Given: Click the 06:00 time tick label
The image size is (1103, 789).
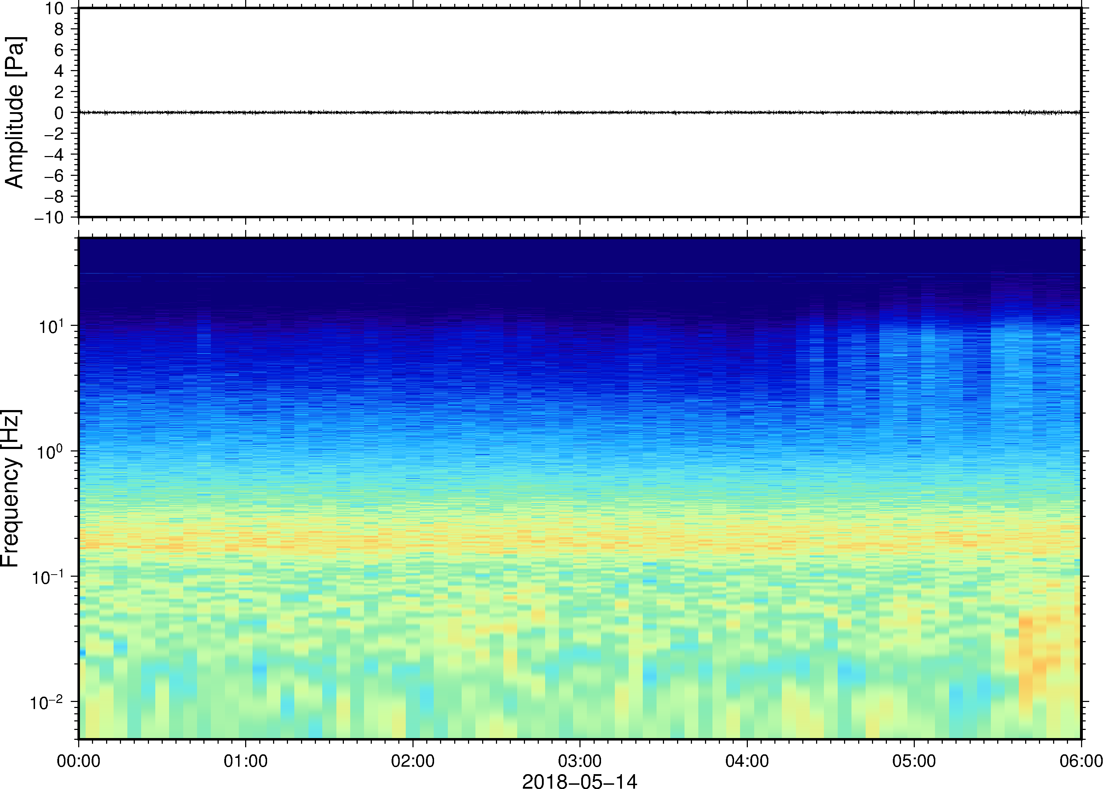Looking at the screenshot, I should point(1081,761).
